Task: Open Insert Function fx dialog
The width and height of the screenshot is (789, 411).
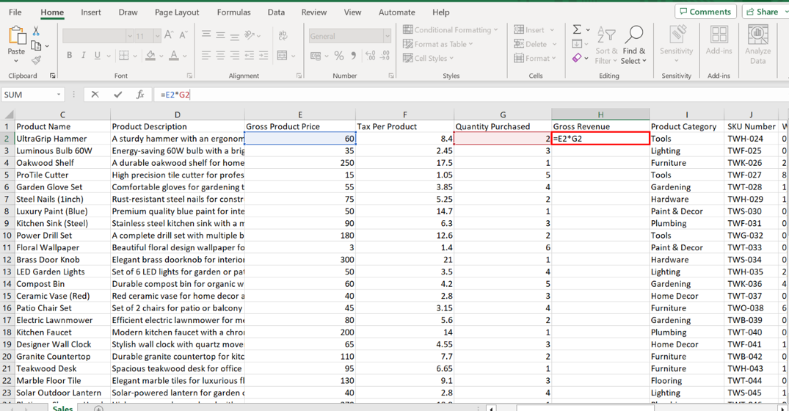Action: 139,95
